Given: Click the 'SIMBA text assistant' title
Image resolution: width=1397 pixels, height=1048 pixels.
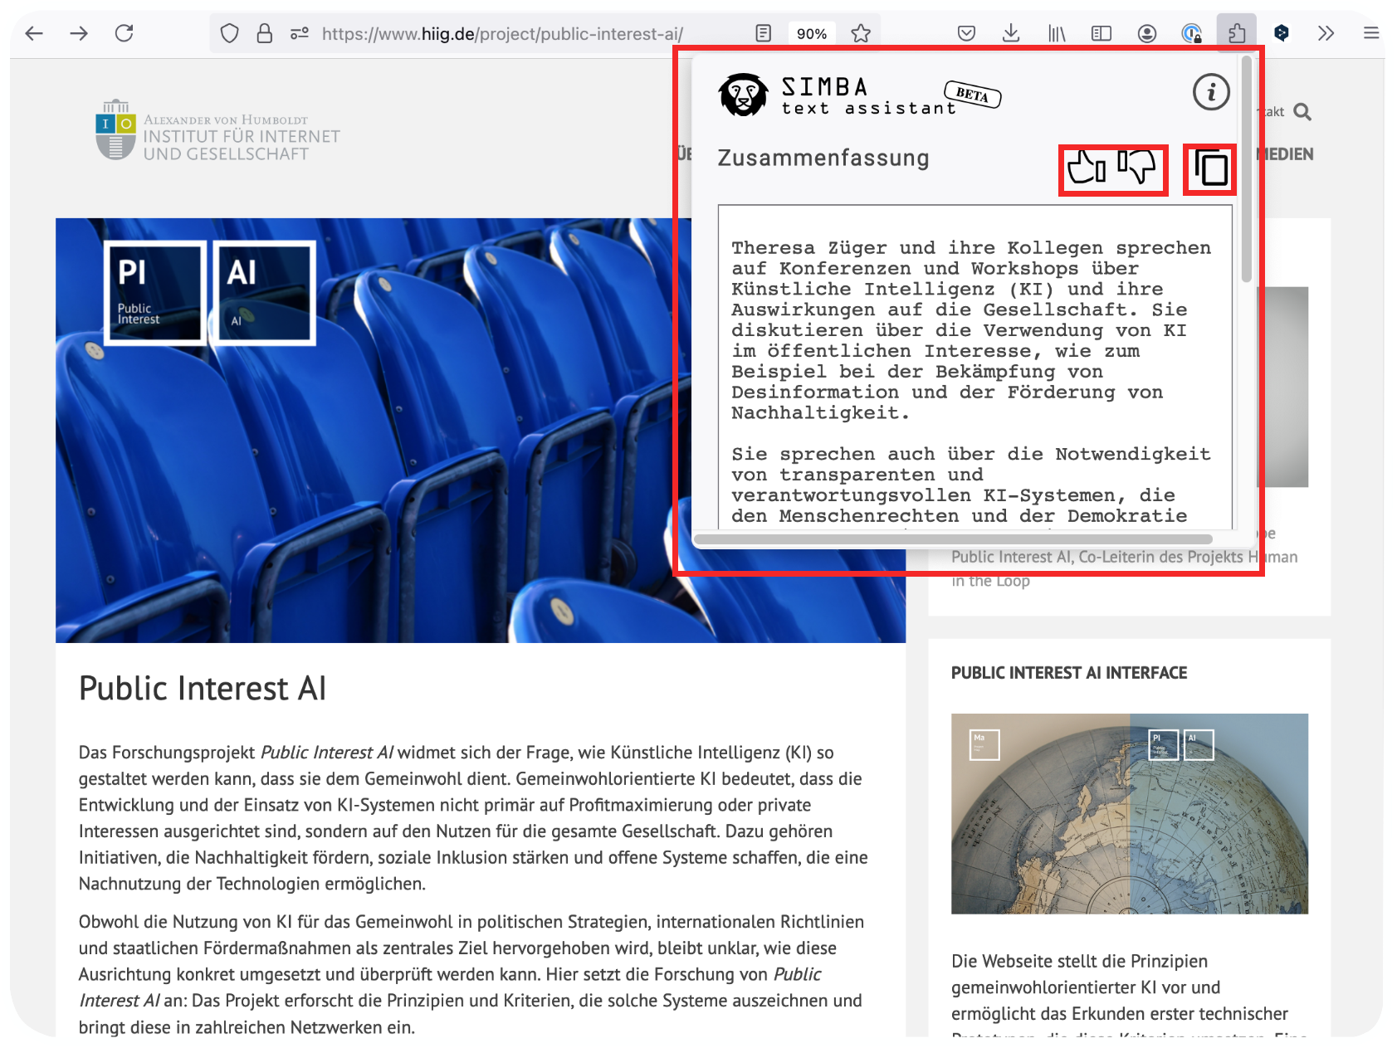Looking at the screenshot, I should [x=868, y=96].
